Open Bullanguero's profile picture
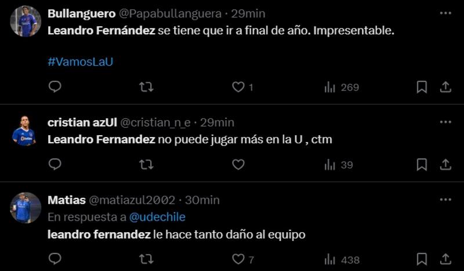The width and height of the screenshot is (464, 271). click(26, 22)
